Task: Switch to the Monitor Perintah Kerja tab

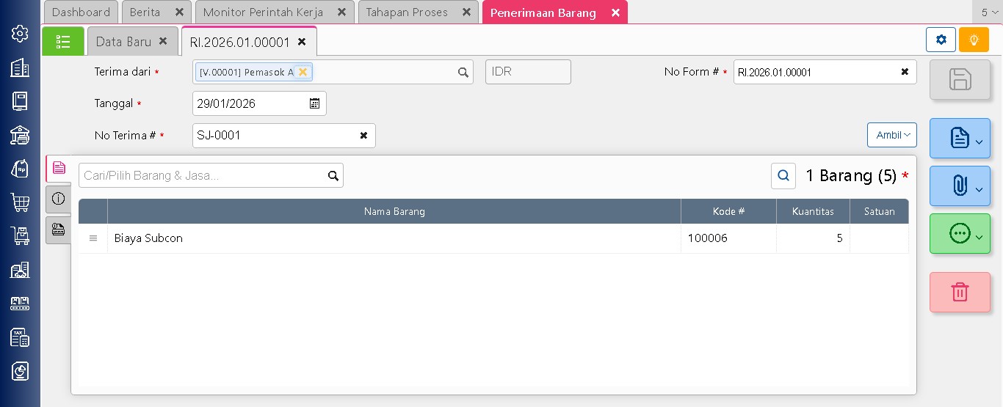Action: click(x=263, y=12)
